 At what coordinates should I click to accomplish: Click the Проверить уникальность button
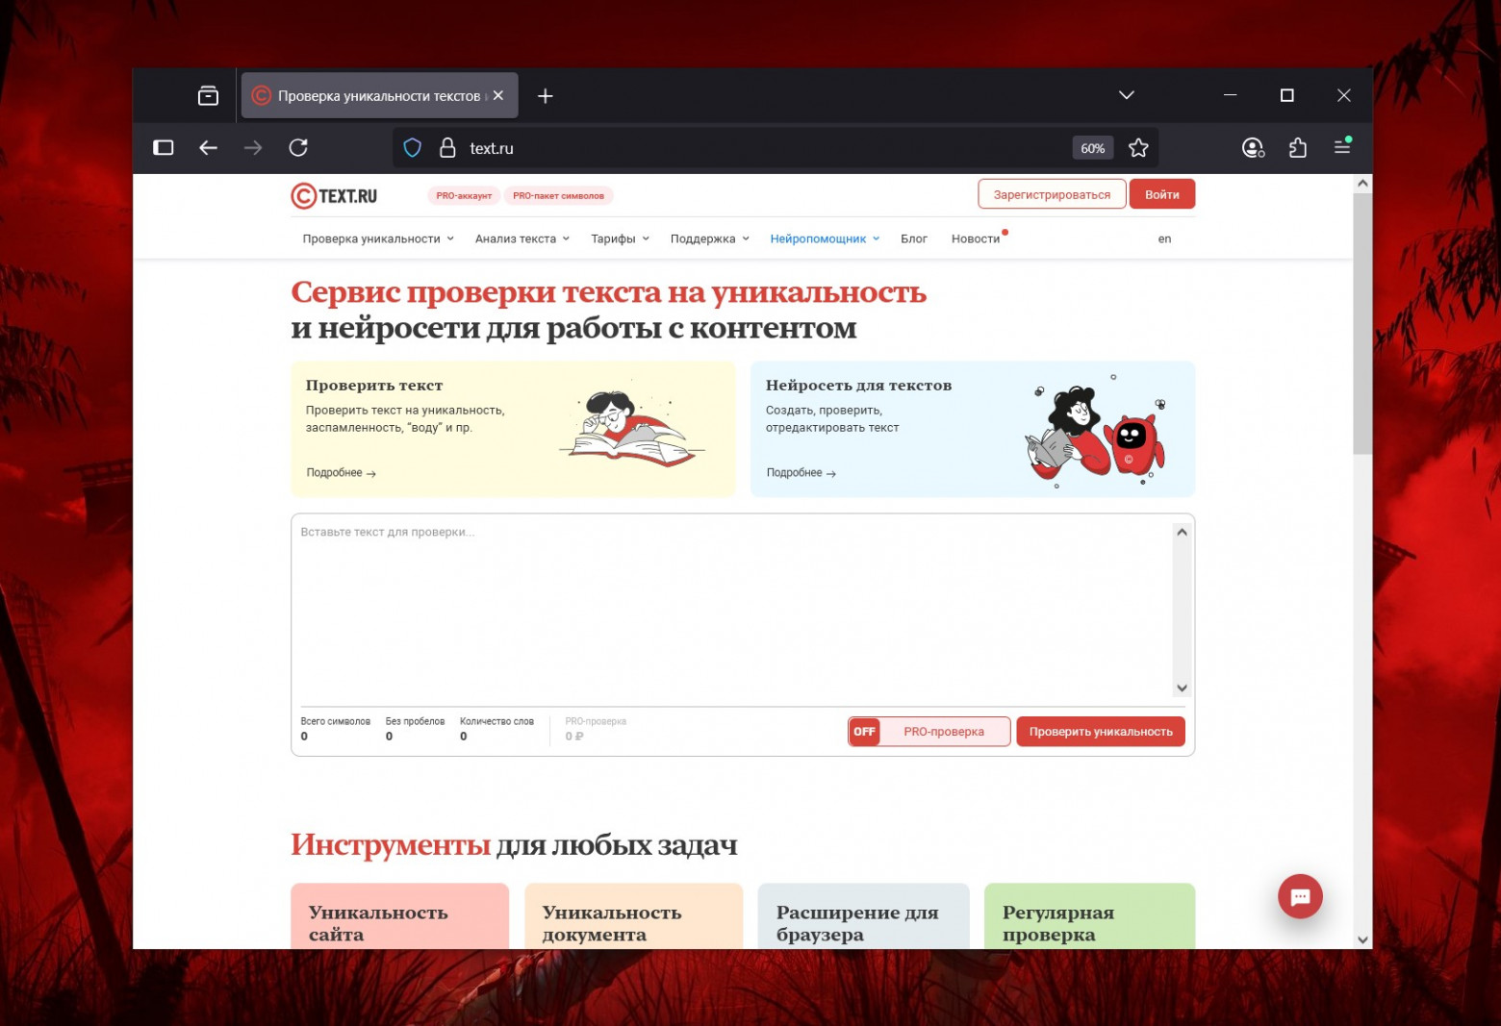tap(1100, 731)
